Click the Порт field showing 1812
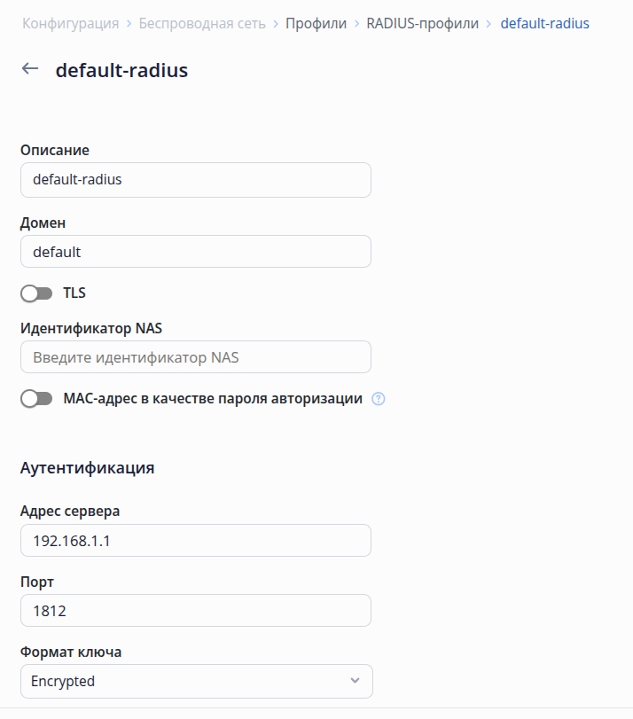The width and height of the screenshot is (633, 719). [195, 611]
